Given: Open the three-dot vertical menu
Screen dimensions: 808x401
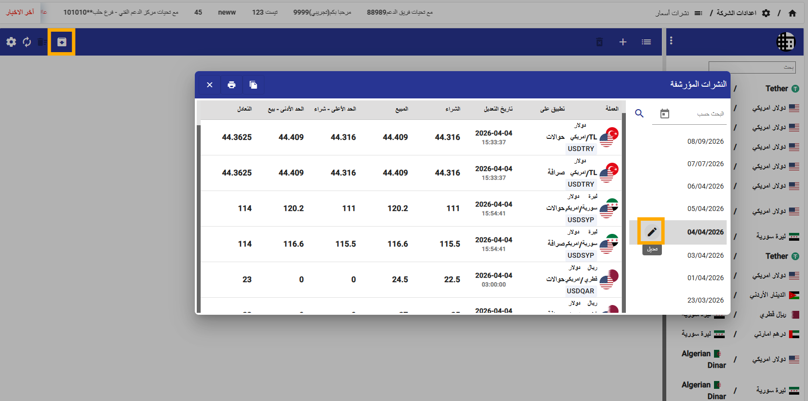Looking at the screenshot, I should [671, 41].
